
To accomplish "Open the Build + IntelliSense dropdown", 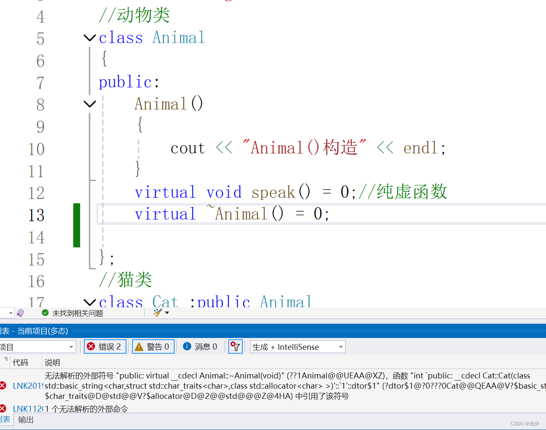I will pos(298,347).
